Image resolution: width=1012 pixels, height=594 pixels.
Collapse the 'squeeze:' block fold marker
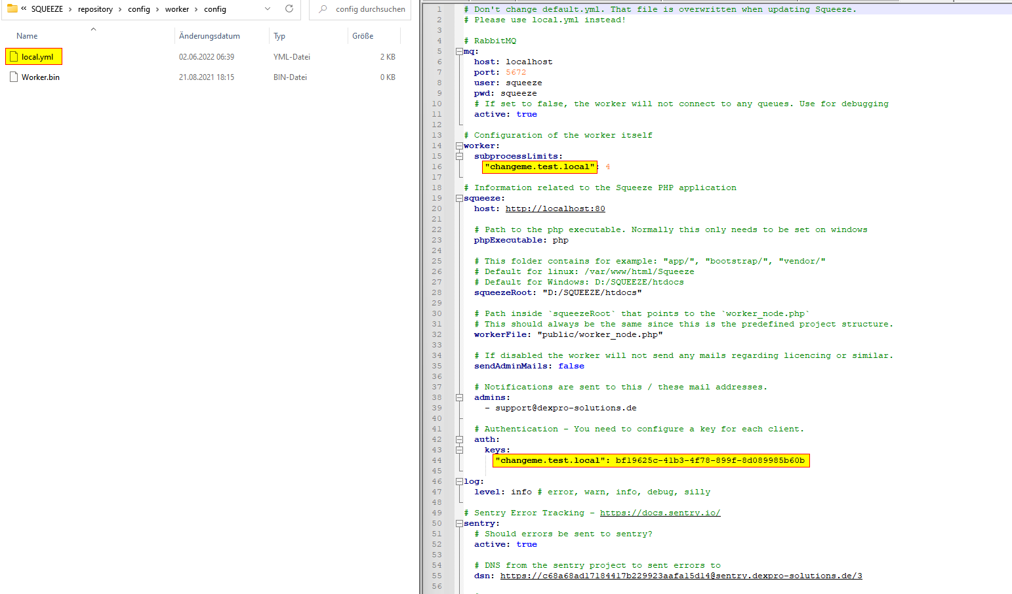(459, 198)
